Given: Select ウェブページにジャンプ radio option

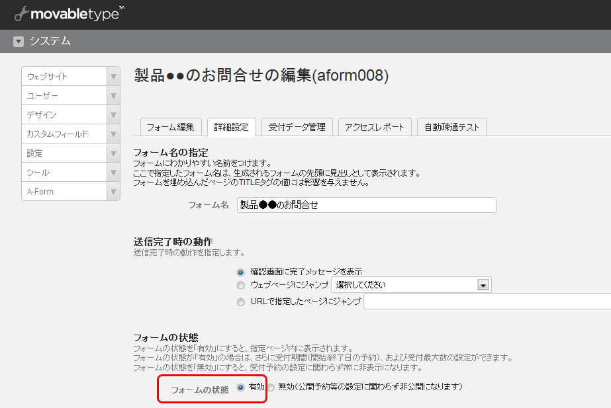Looking at the screenshot, I should click(x=241, y=285).
